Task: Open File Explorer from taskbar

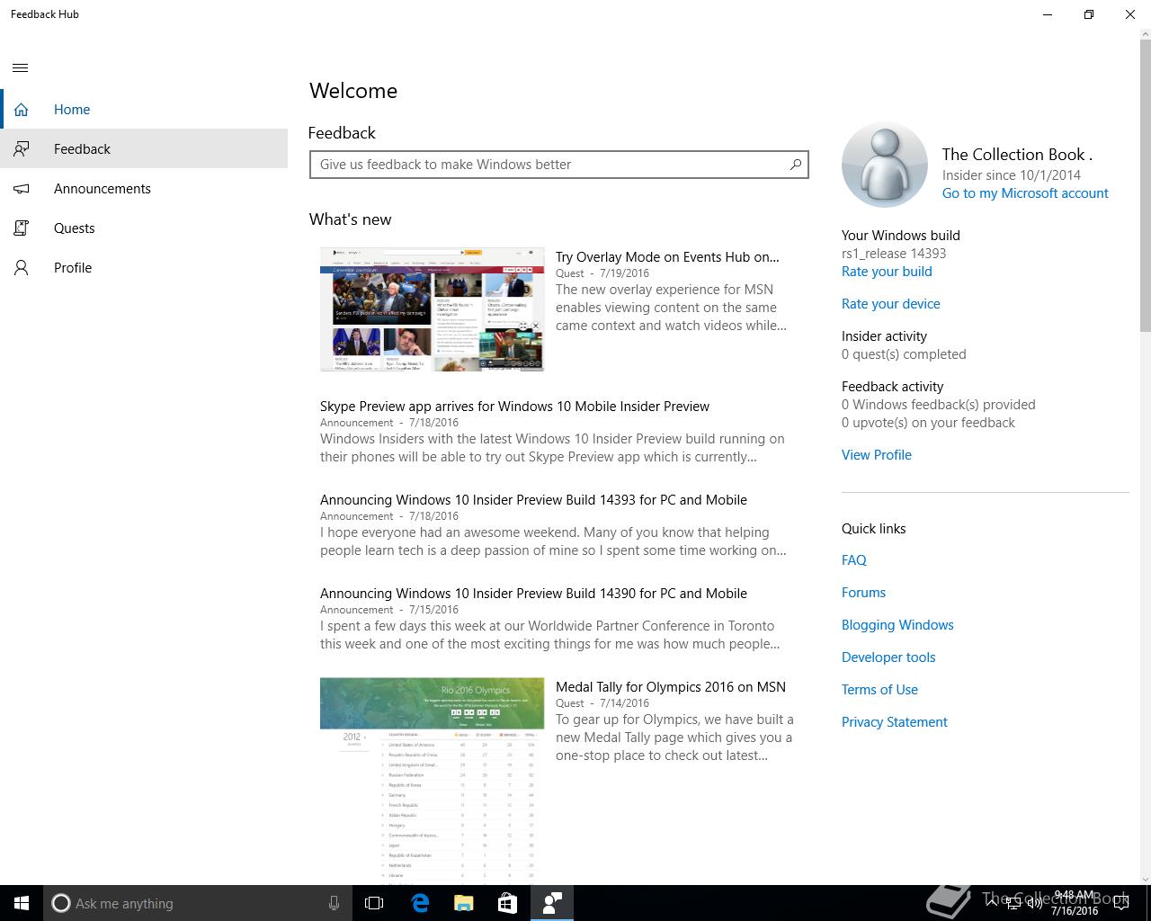Action: (x=464, y=903)
